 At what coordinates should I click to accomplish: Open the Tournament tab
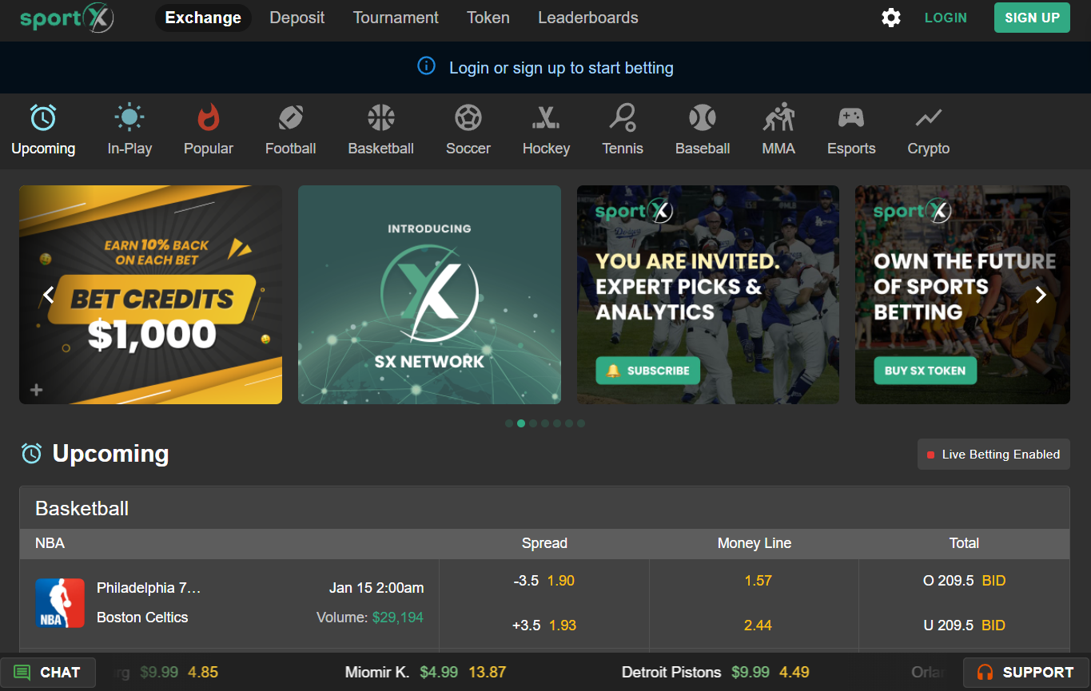pos(396,18)
